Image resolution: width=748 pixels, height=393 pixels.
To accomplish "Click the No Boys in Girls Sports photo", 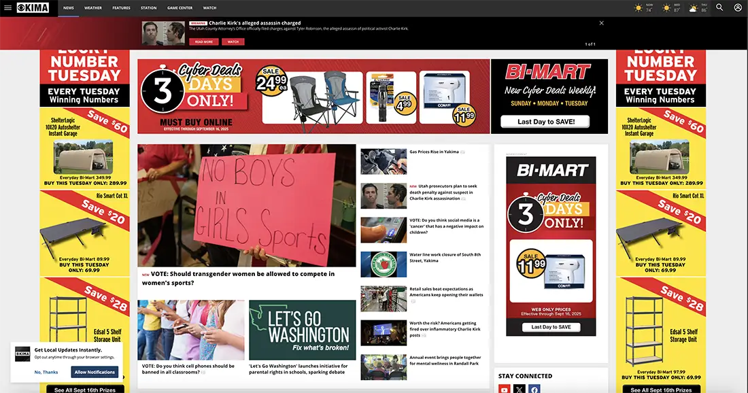I will click(247, 205).
